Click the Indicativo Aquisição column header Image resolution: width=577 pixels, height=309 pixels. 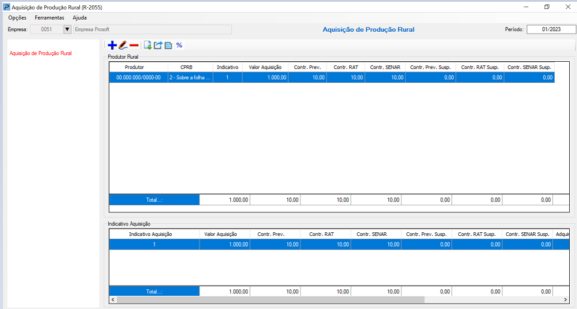151,234
